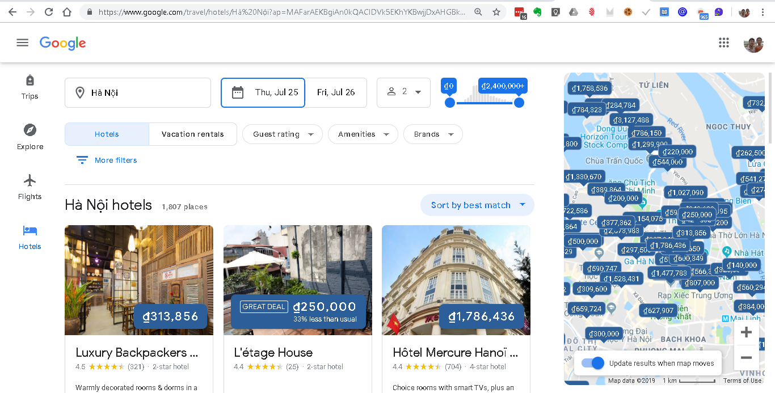Open the 'Sort by best match' dropdown
This screenshot has height=393, width=775.
477,205
